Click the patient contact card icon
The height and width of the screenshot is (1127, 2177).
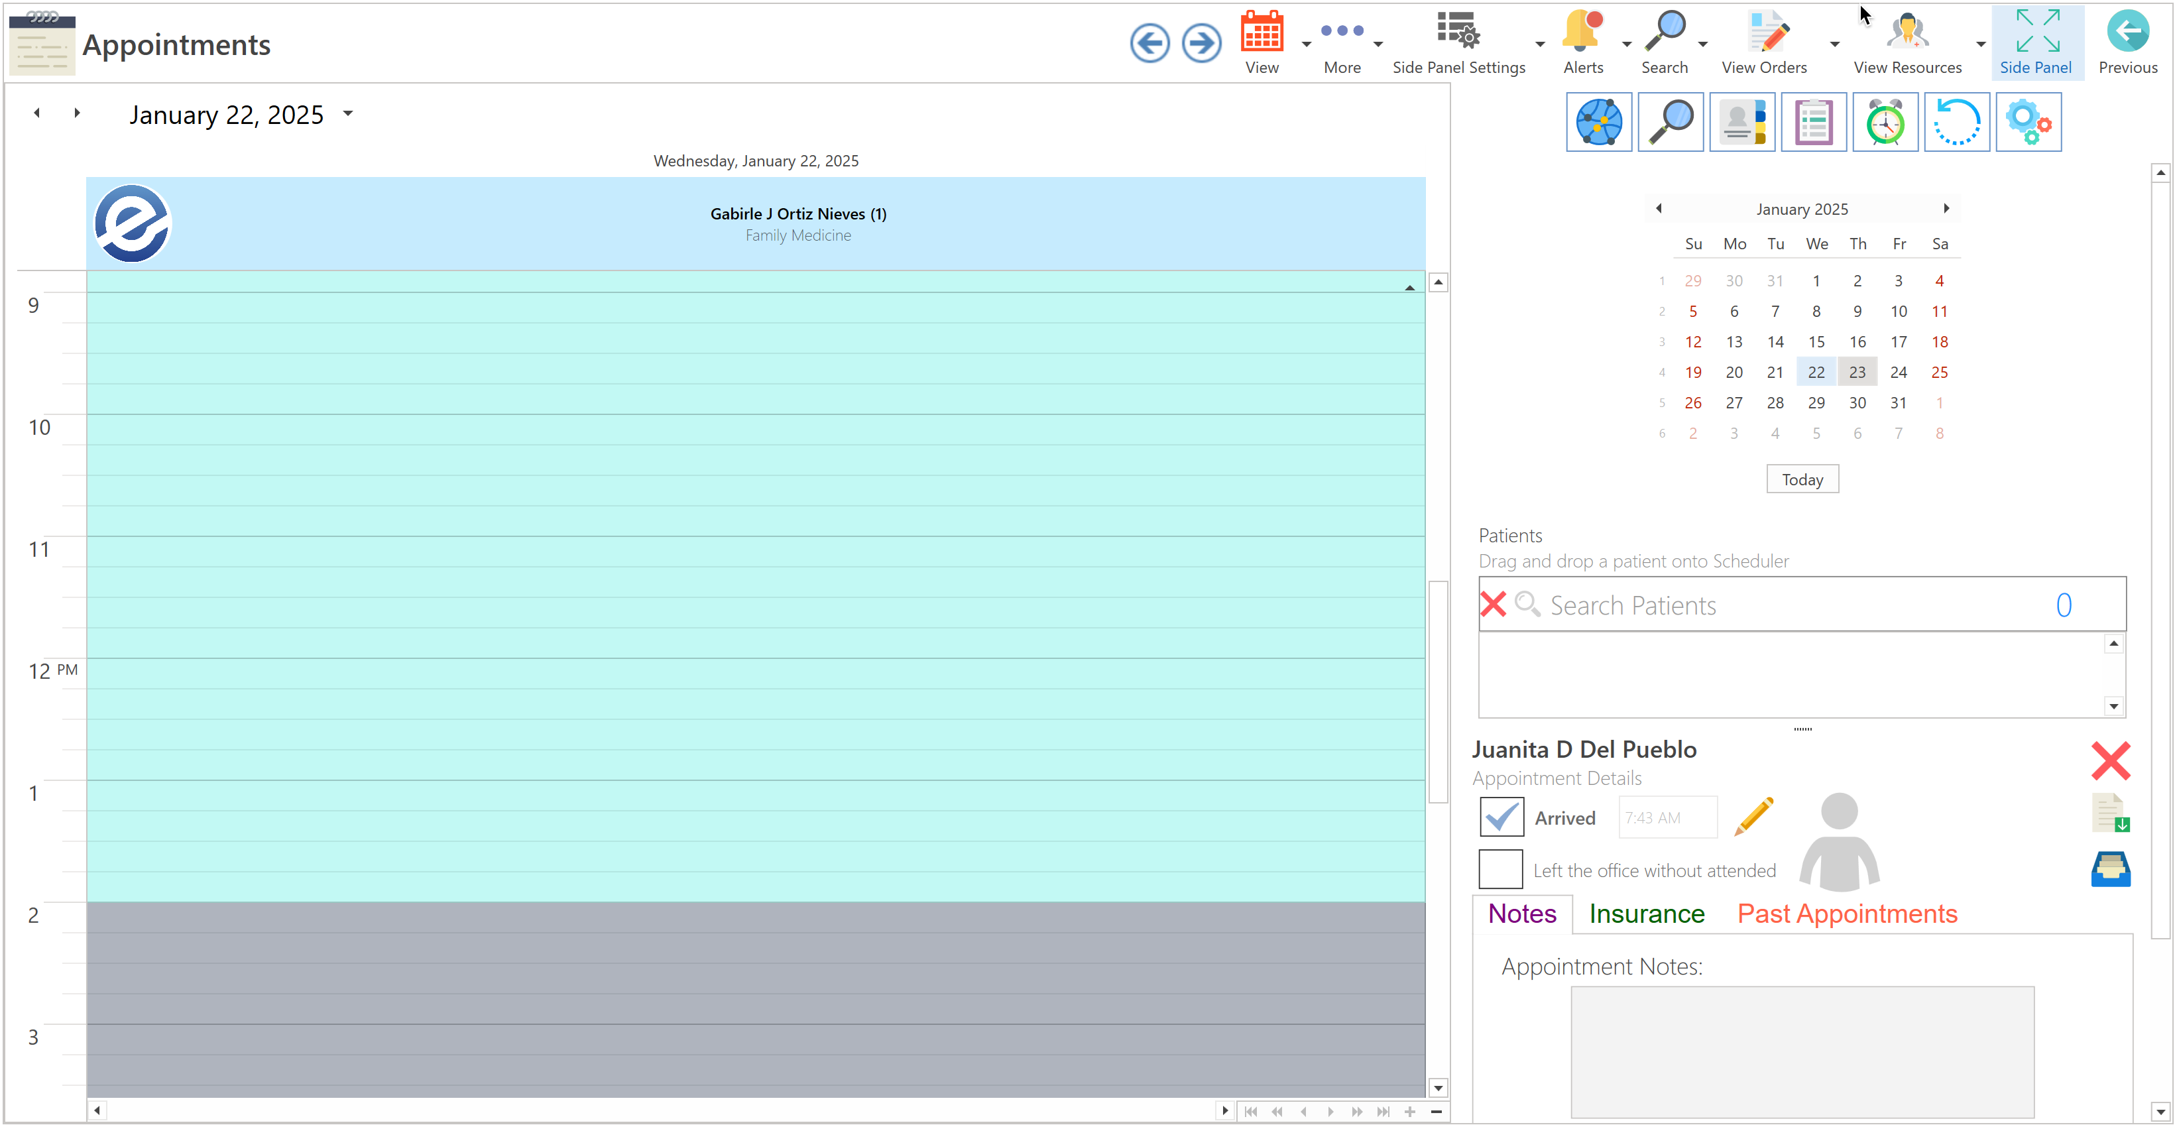pyautogui.click(x=1741, y=123)
